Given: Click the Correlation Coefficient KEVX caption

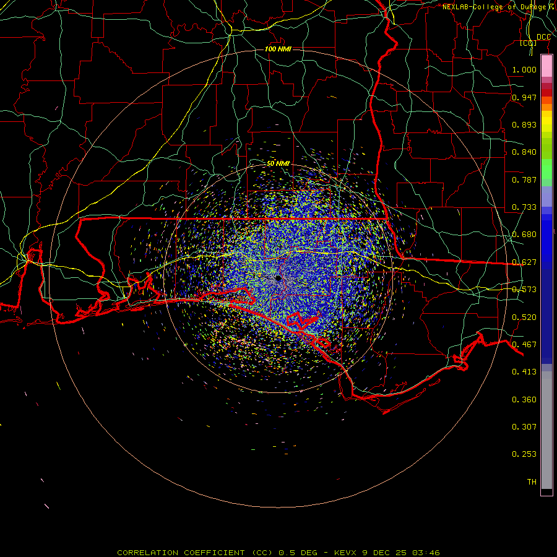Looking at the screenshot, I should 278,553.
